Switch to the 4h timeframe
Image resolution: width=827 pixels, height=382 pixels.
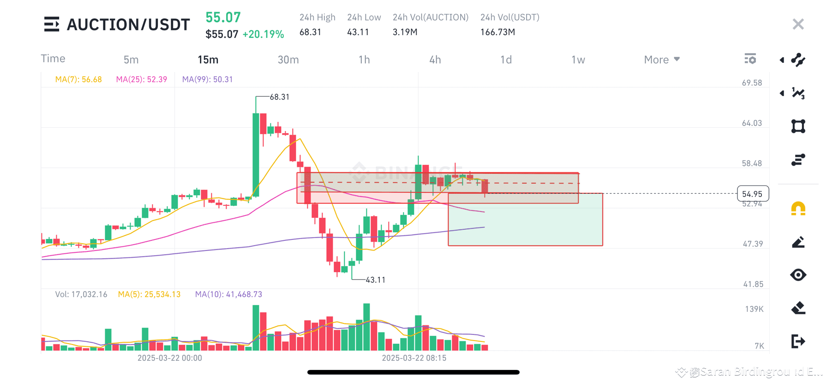point(435,60)
